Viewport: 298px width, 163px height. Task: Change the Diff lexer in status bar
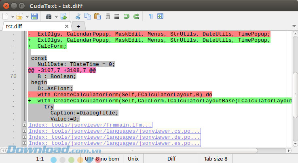pos(171,159)
